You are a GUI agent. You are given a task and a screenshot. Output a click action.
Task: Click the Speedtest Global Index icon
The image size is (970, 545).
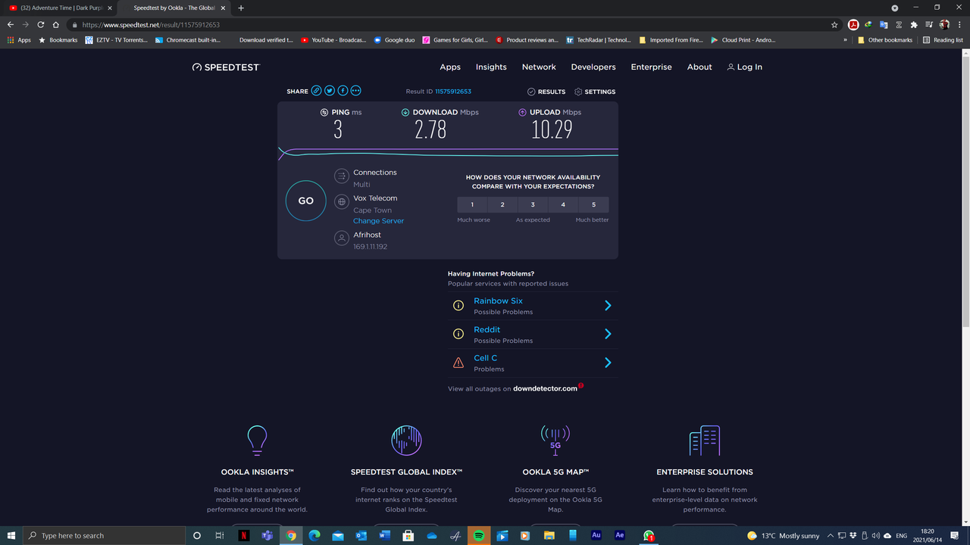point(406,441)
